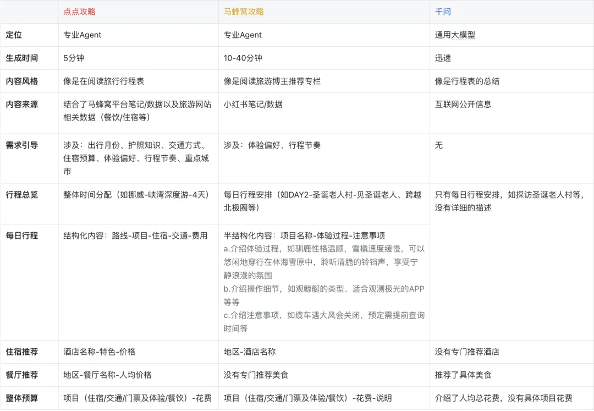Image resolution: width=594 pixels, height=411 pixels.
Task: Click the cell starting 涉及：出行月份
Action: (x=136, y=158)
